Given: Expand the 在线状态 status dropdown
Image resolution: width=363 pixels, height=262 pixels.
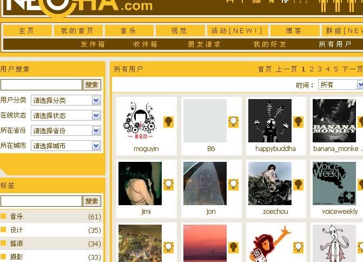Looking at the screenshot, I should pos(66,115).
